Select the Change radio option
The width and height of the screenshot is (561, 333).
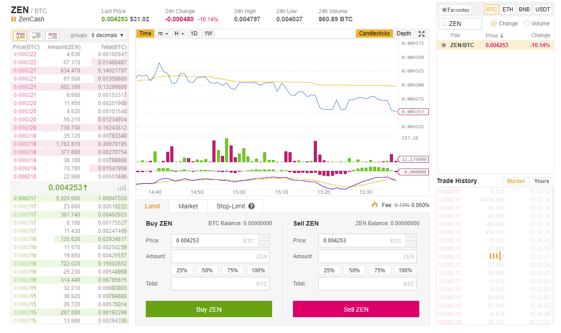click(494, 24)
